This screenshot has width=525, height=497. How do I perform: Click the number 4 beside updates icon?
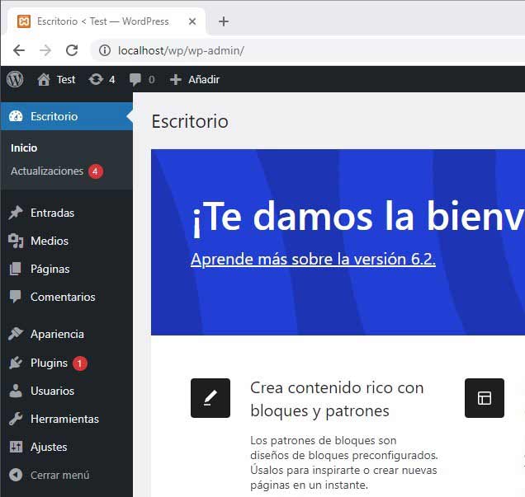pos(111,80)
